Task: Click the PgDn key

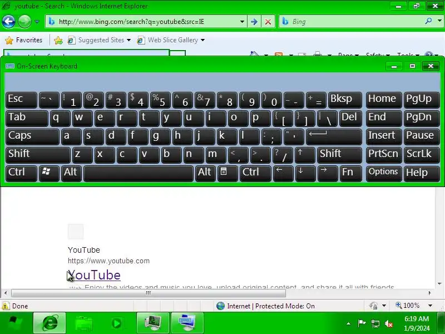Action: tap(422, 118)
